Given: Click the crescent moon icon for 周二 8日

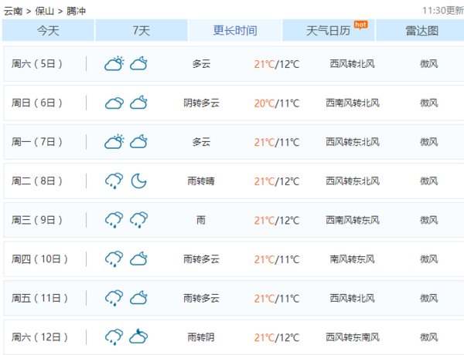Looking at the screenshot, I should tap(139, 181).
